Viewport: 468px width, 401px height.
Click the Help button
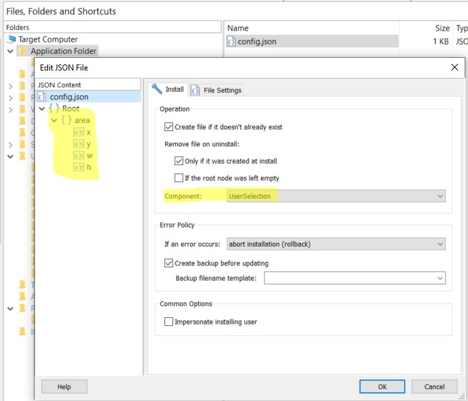pos(64,386)
